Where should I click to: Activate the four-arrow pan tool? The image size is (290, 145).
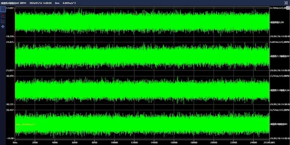click(3, 26)
